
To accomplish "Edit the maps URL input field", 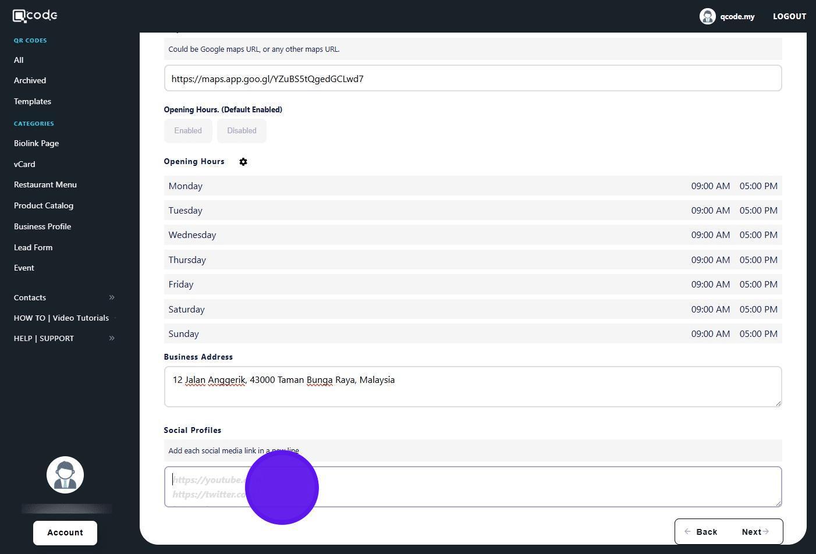I will tap(473, 78).
